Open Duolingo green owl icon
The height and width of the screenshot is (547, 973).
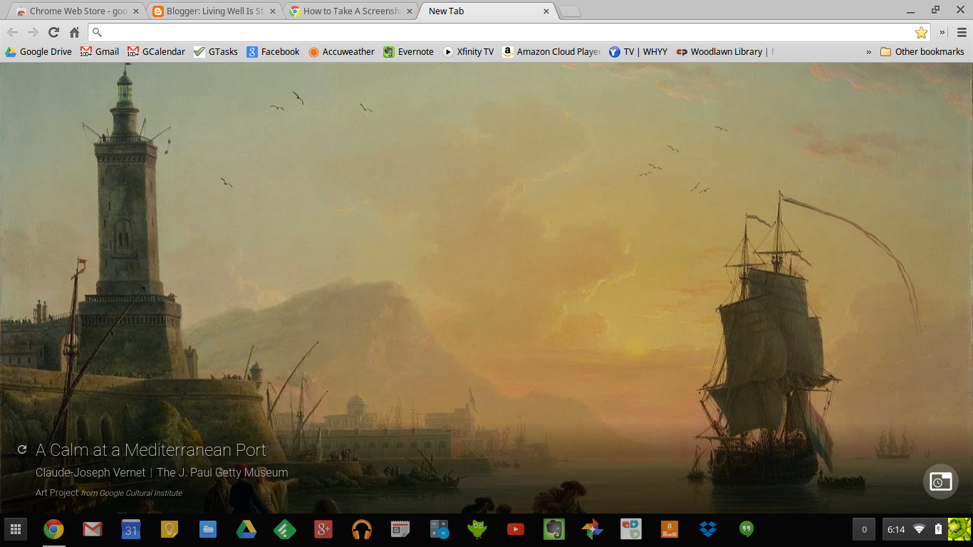[477, 529]
